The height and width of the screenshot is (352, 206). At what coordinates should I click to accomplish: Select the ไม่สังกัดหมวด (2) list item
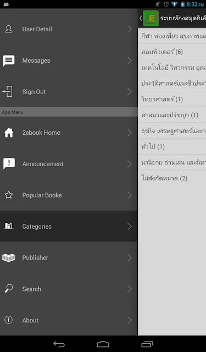click(x=172, y=178)
